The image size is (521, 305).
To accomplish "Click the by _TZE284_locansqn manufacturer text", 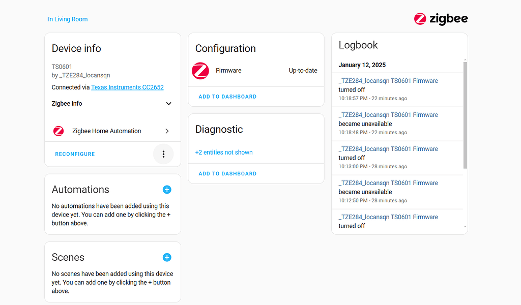I will point(81,75).
